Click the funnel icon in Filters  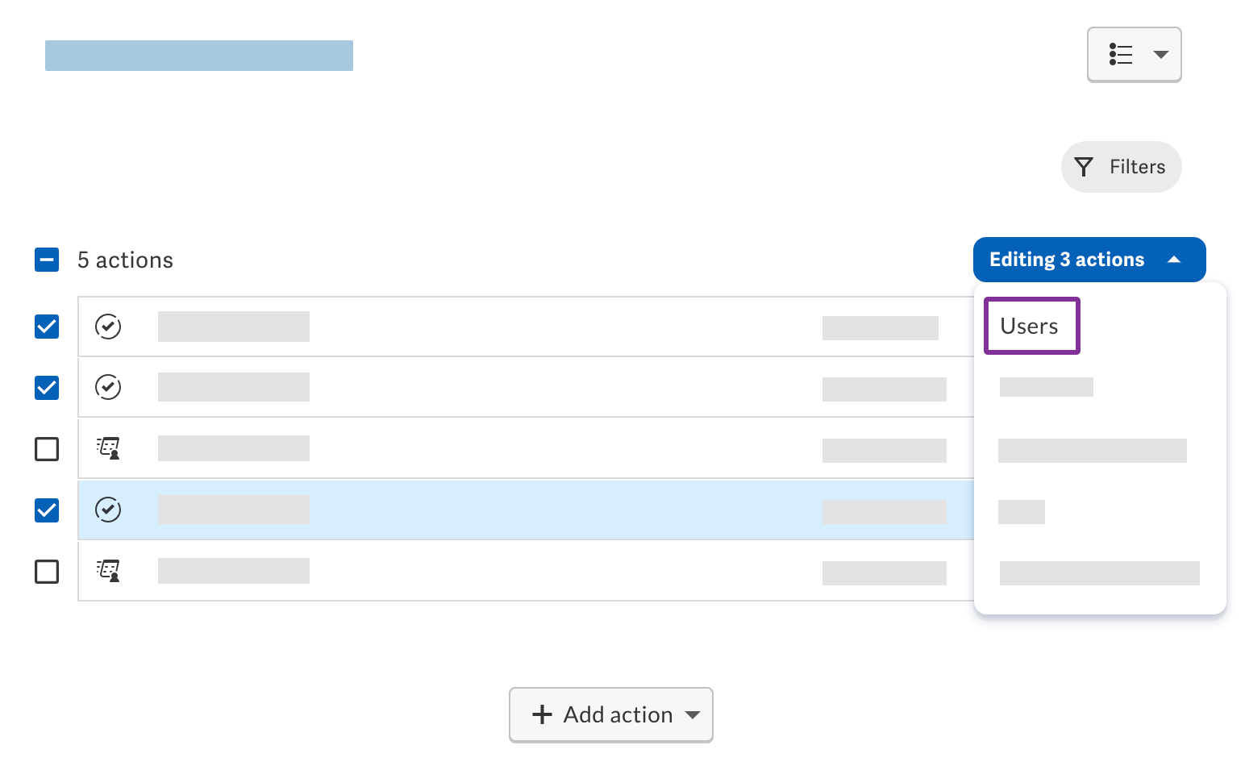point(1084,167)
